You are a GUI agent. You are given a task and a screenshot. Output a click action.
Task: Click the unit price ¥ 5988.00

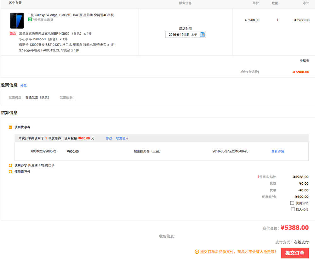252,20
